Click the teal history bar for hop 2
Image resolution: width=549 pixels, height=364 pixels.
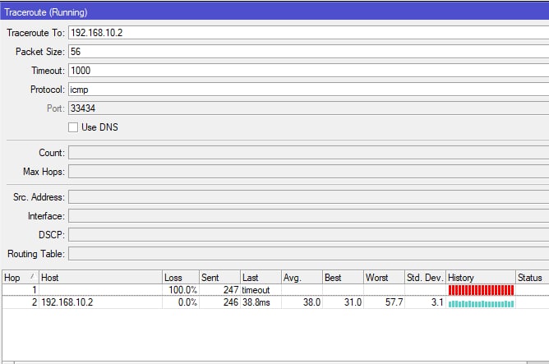coord(481,304)
